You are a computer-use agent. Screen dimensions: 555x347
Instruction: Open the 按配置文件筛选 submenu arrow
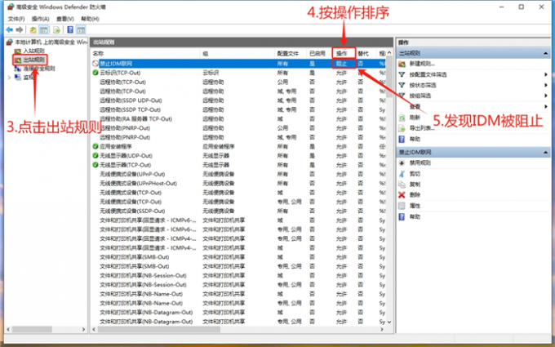tap(546, 73)
